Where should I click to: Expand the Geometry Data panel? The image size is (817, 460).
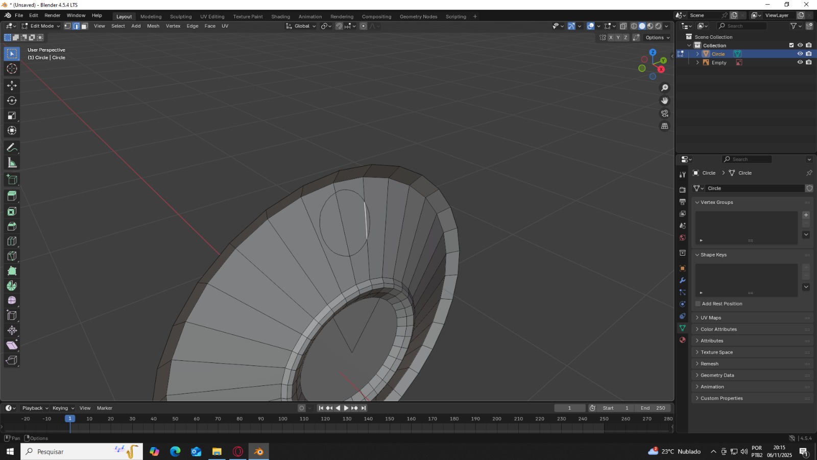click(752, 375)
